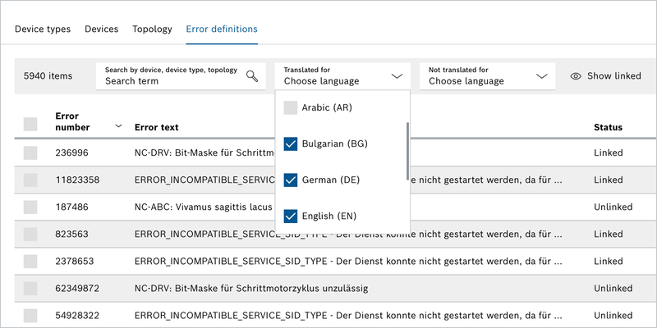Uncheck English (EN) language option
657x328 pixels.
(x=290, y=216)
